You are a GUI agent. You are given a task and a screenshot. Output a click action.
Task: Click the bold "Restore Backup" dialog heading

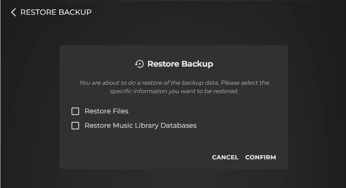point(180,64)
